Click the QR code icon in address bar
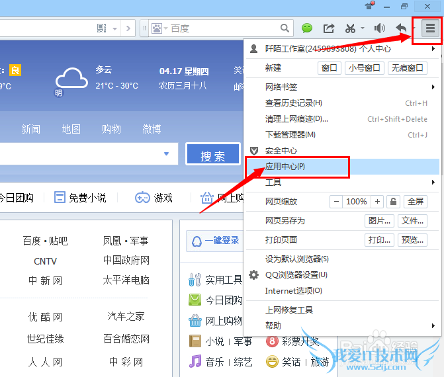 (x=101, y=28)
